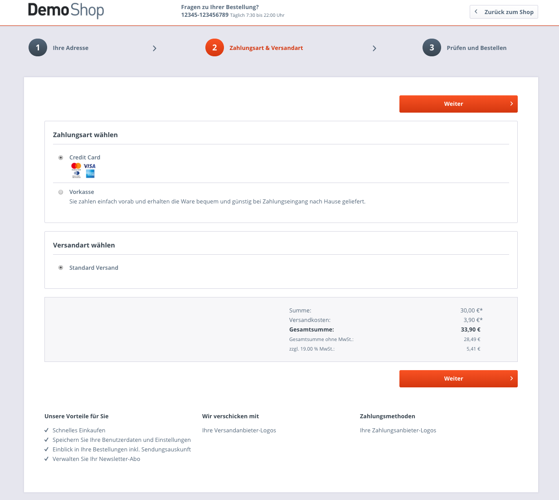Viewport: 559px width, 500px height.
Task: Click the Ihre Versandanbieter-Logos text
Action: point(239,431)
